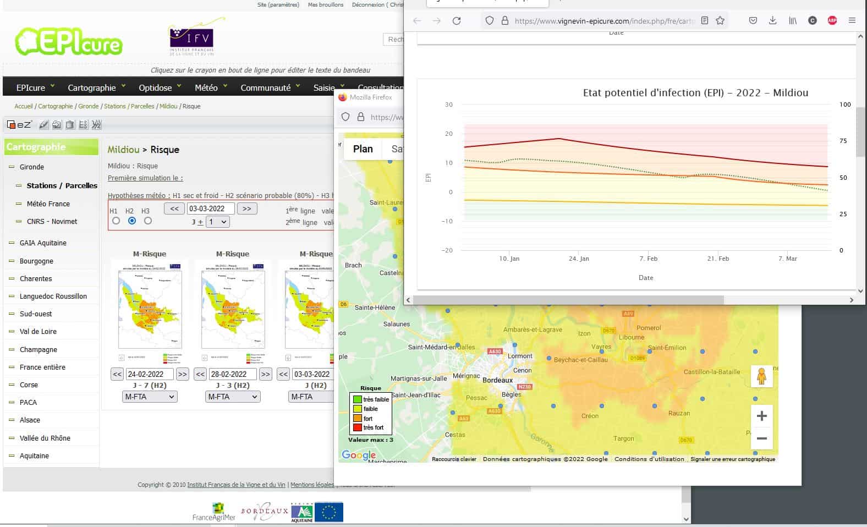Click Mildiou link in the breadcrumb
This screenshot has width=867, height=527.
pos(168,106)
